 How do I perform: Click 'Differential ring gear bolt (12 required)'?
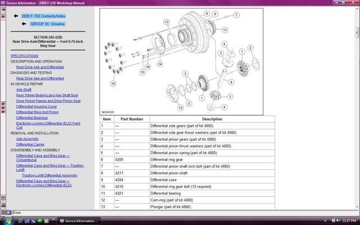click(x=181, y=187)
